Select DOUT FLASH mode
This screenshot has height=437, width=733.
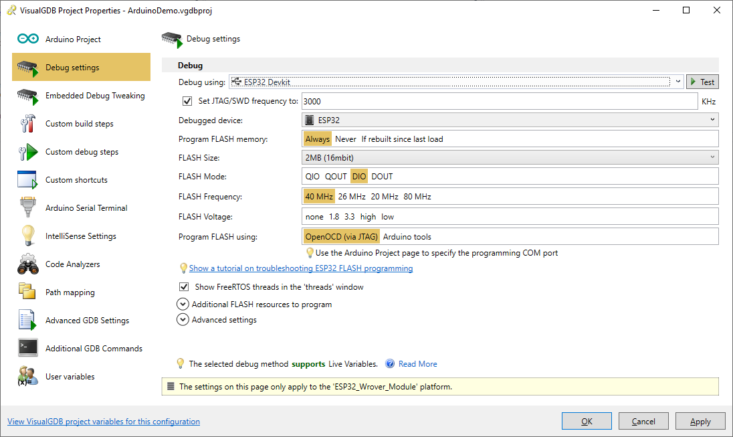point(382,177)
